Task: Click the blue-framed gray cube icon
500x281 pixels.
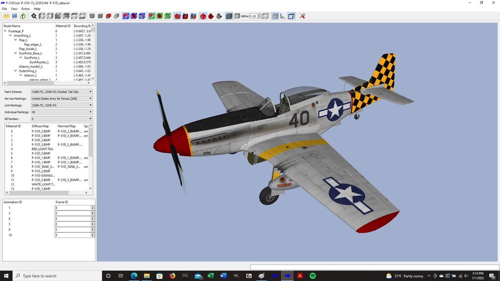Action: (x=142, y=16)
